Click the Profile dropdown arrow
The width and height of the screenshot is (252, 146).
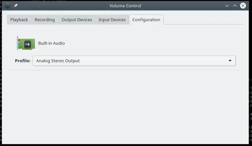point(230,61)
